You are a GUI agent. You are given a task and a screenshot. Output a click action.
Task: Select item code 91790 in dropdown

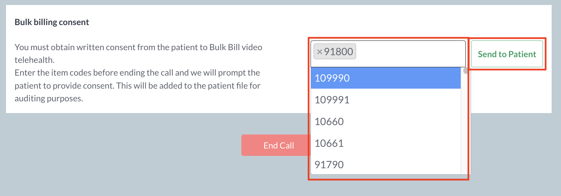[x=385, y=165]
